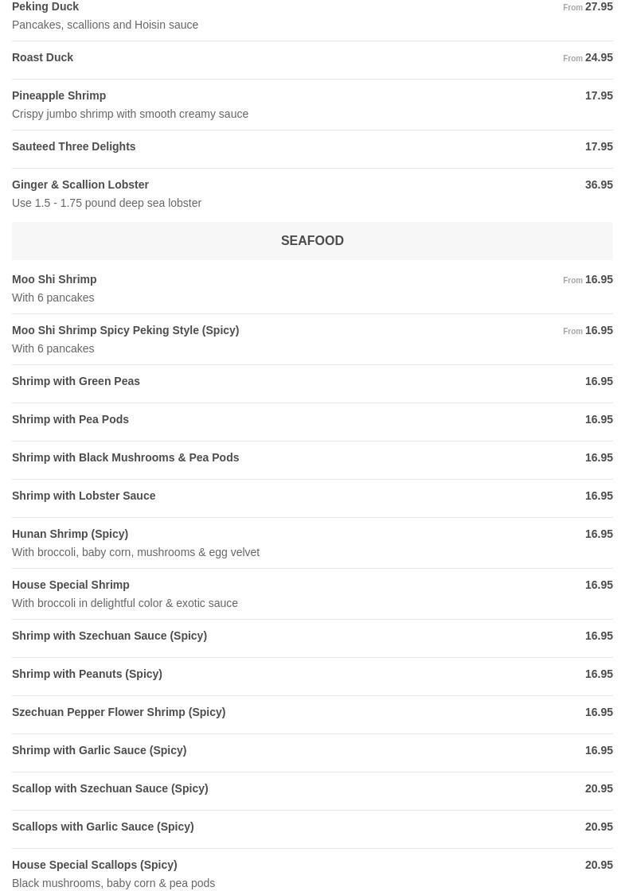Select the Peking Duck menu item
The width and height of the screenshot is (625, 891).
(45, 7)
